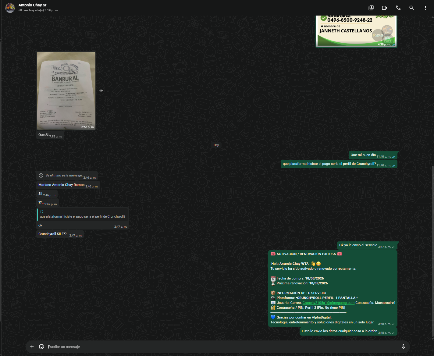Open the emoji and sticker picker
Viewport: 434px width, 356px height.
tap(42, 347)
